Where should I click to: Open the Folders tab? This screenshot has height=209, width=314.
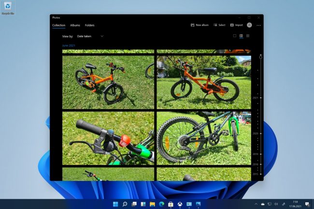89,25
